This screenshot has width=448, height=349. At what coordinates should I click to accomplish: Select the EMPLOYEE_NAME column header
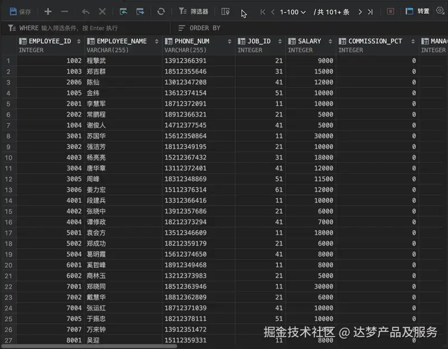(123, 45)
